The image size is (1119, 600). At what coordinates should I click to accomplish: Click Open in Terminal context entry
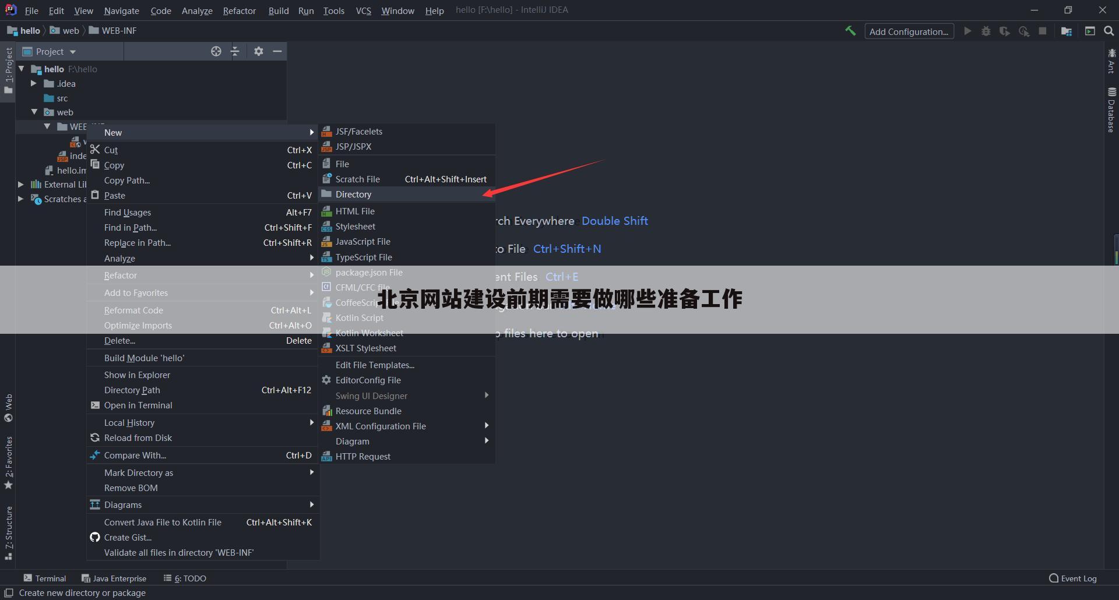point(202,405)
